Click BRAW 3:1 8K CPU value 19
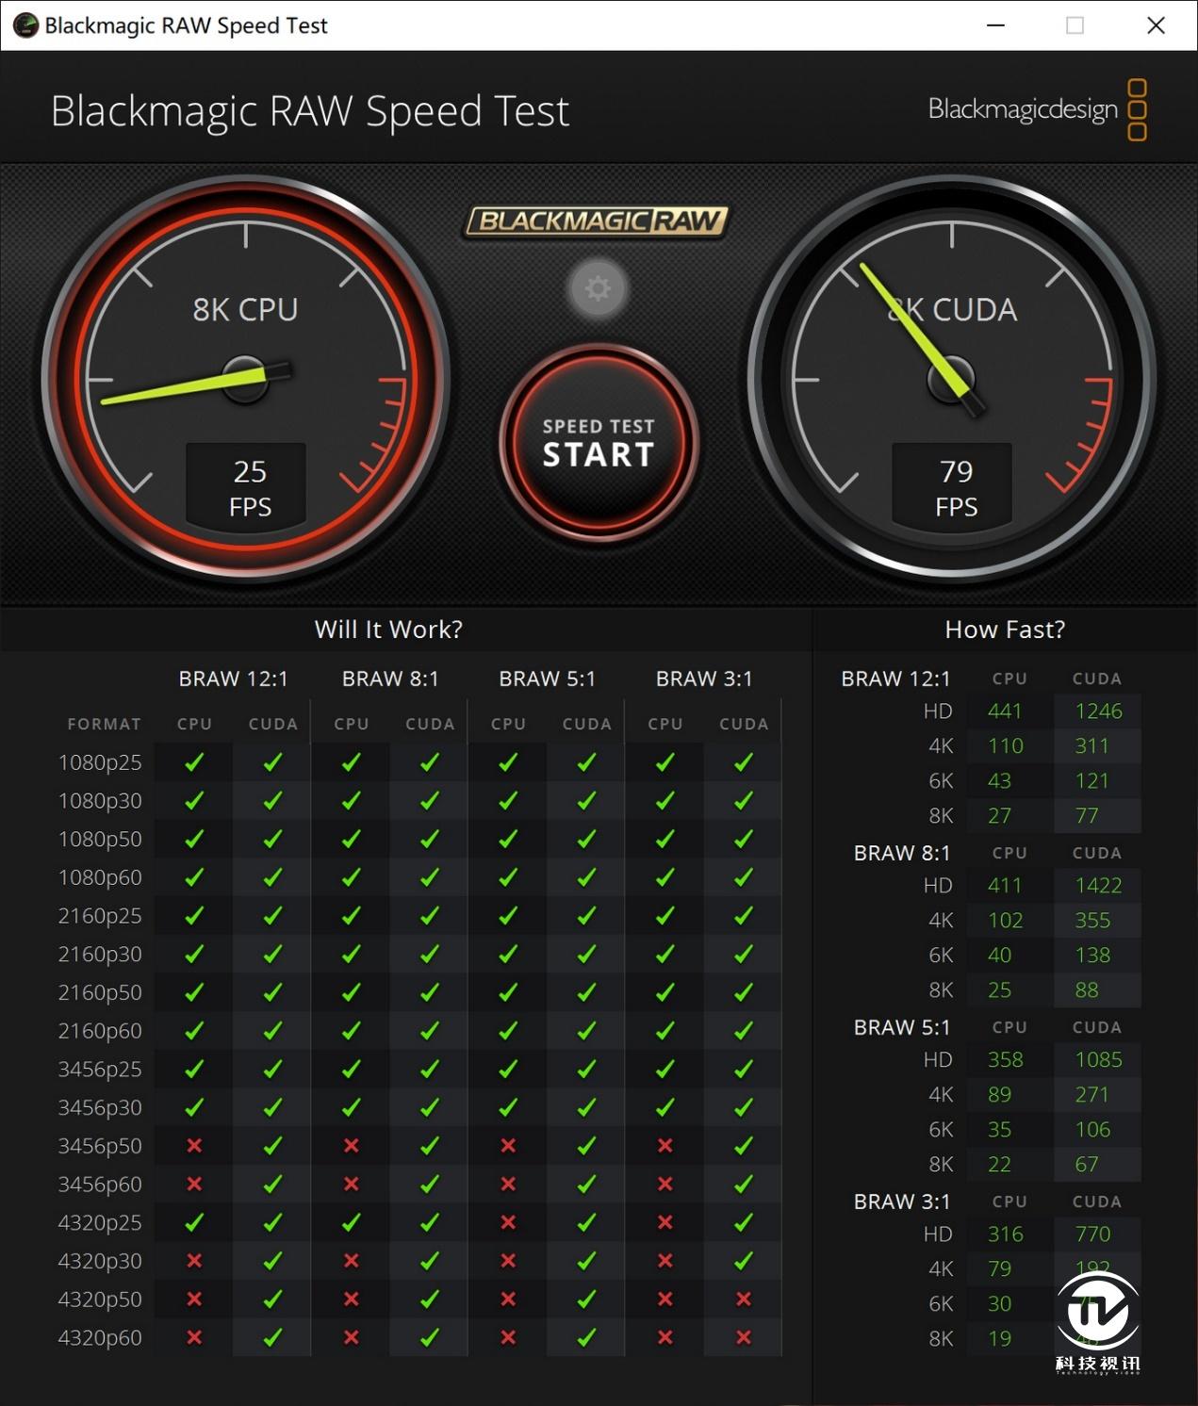 click(999, 1339)
